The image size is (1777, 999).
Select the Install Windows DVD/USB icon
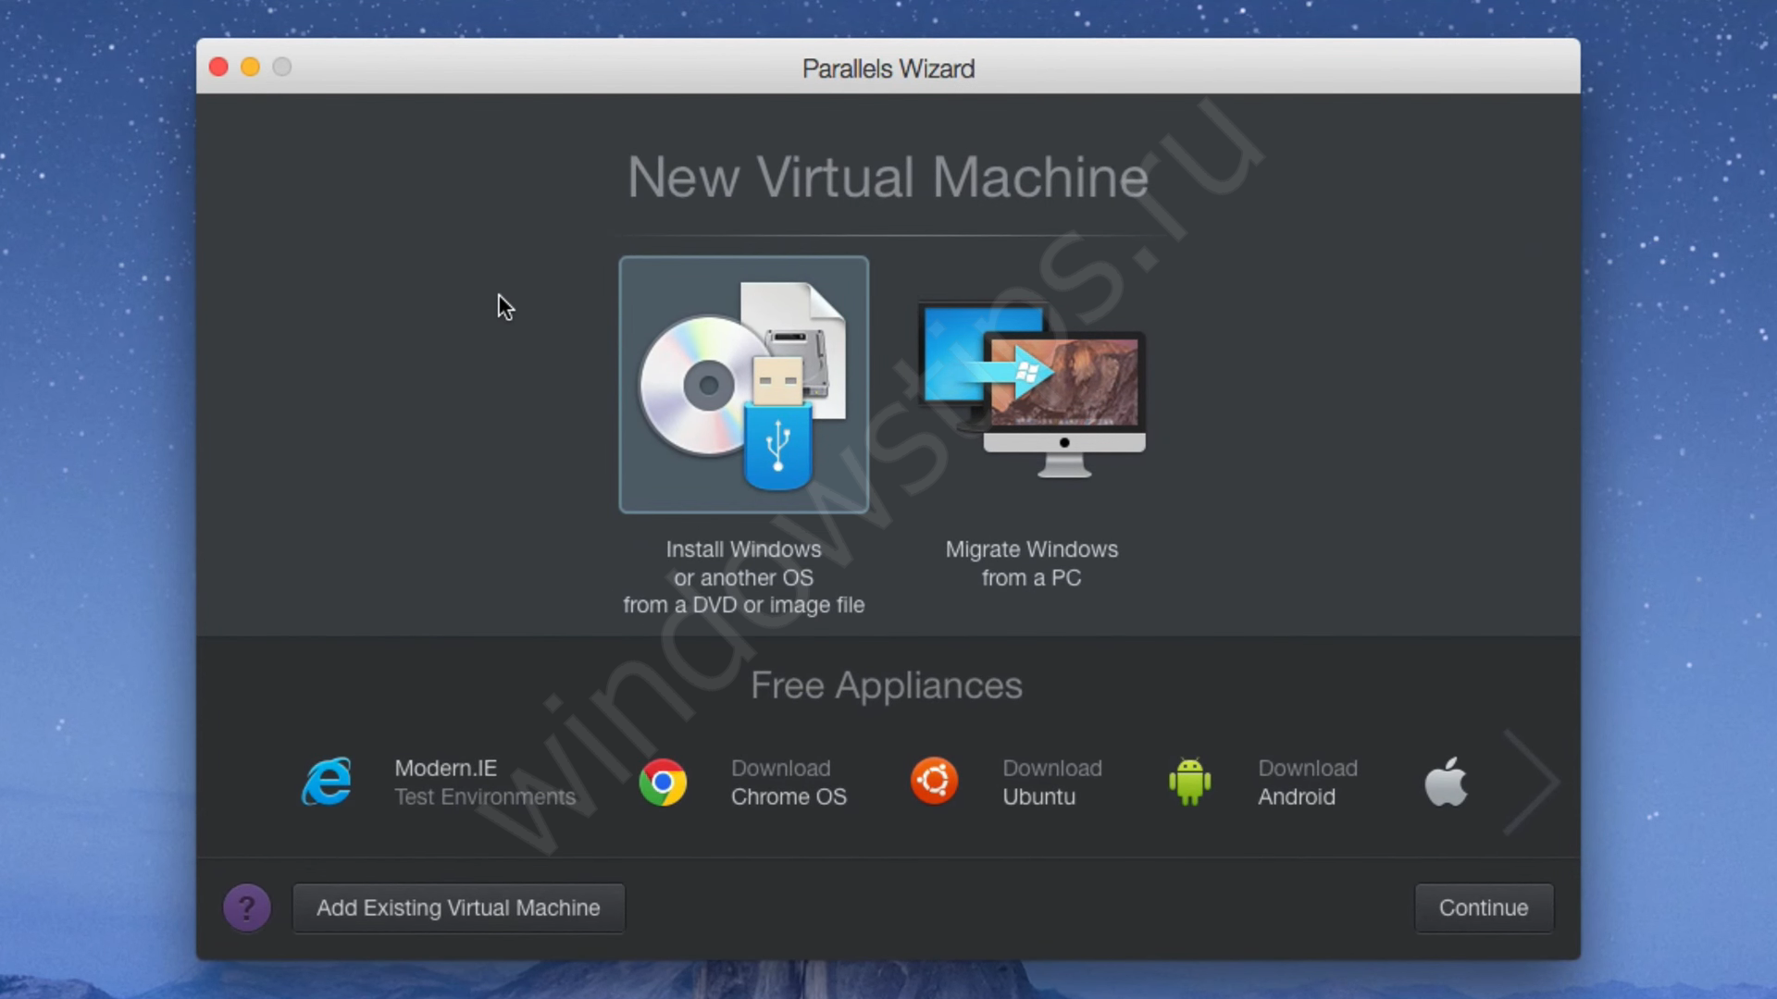click(743, 385)
